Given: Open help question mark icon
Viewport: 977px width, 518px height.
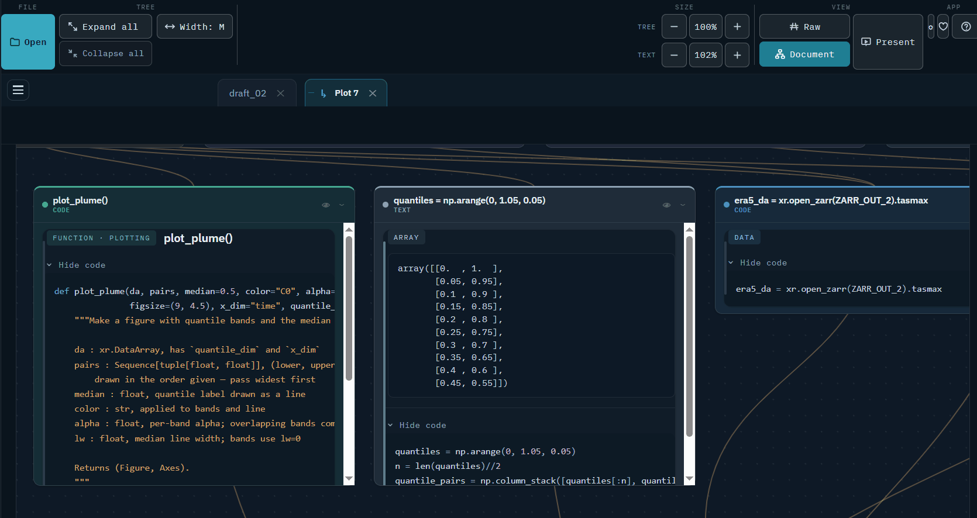Looking at the screenshot, I should [966, 27].
